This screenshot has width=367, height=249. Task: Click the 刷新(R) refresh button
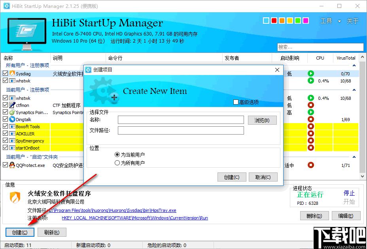click(52, 232)
